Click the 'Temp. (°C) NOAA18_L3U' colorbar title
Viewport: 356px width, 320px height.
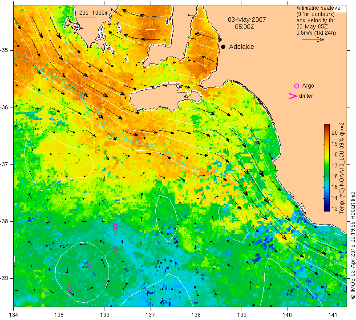(342, 168)
